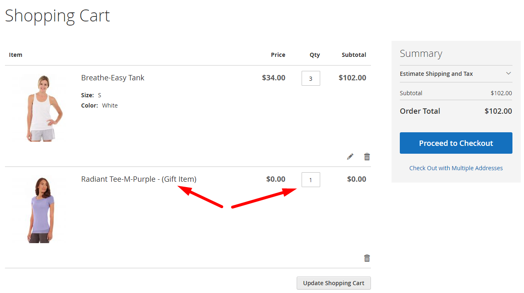Click the Summary panel heading
The image size is (524, 293).
421,54
